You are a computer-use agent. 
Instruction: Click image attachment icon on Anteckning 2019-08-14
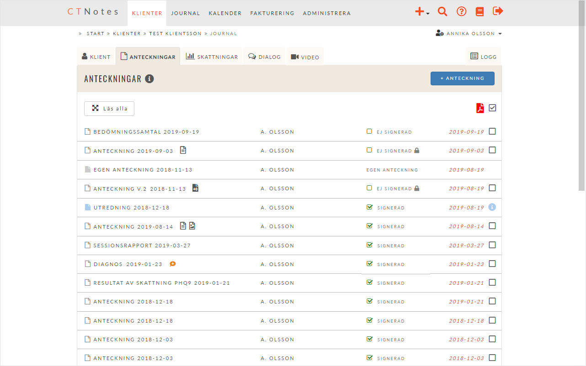pos(192,225)
